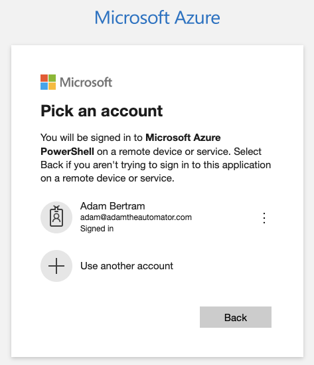This screenshot has height=365, width=314.
Task: Click the green square in the Microsoft logo
Action: [52, 78]
